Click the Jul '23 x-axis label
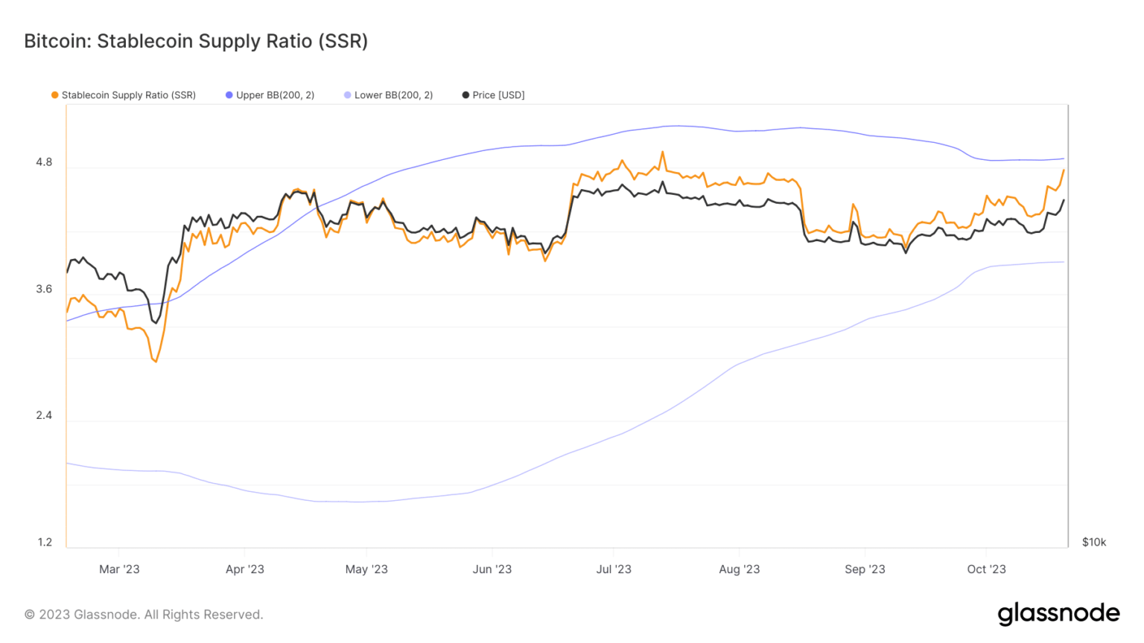 (614, 569)
